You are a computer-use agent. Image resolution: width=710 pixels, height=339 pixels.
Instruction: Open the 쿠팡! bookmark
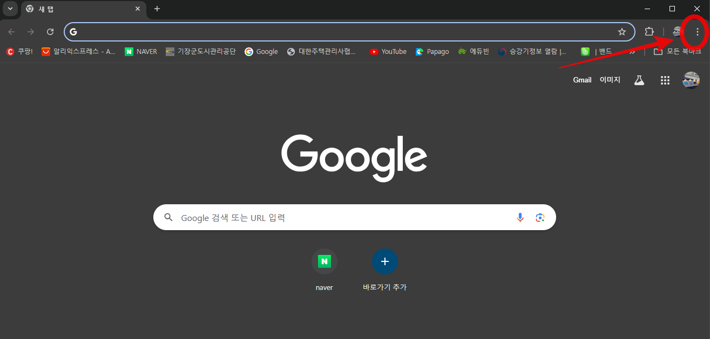click(19, 52)
